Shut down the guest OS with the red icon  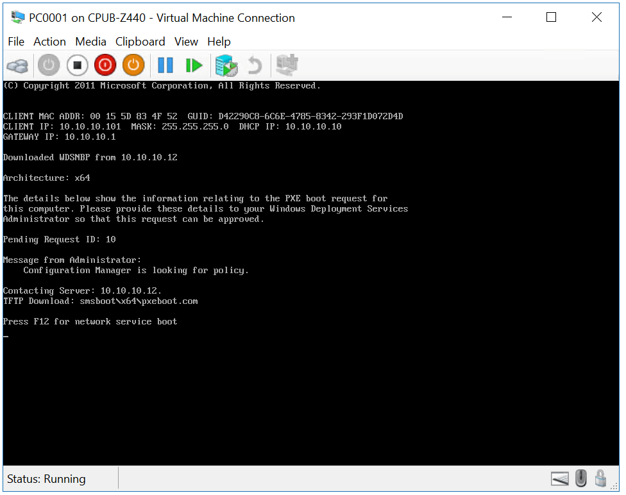105,65
